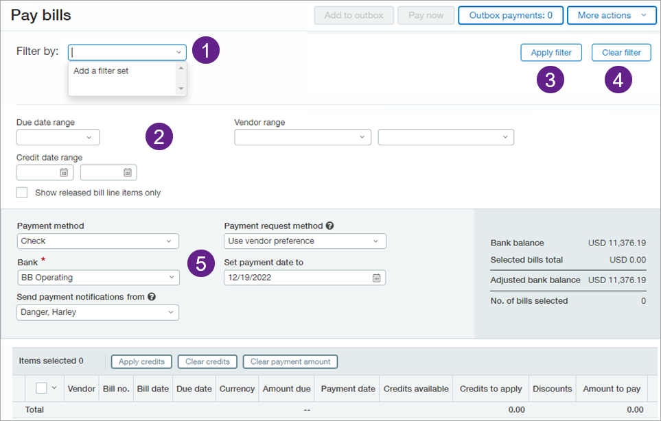Open the Due date range dropdown
This screenshot has width=661, height=421.
[x=58, y=138]
